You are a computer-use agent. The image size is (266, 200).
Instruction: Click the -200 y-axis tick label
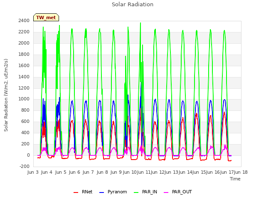tap(25, 166)
